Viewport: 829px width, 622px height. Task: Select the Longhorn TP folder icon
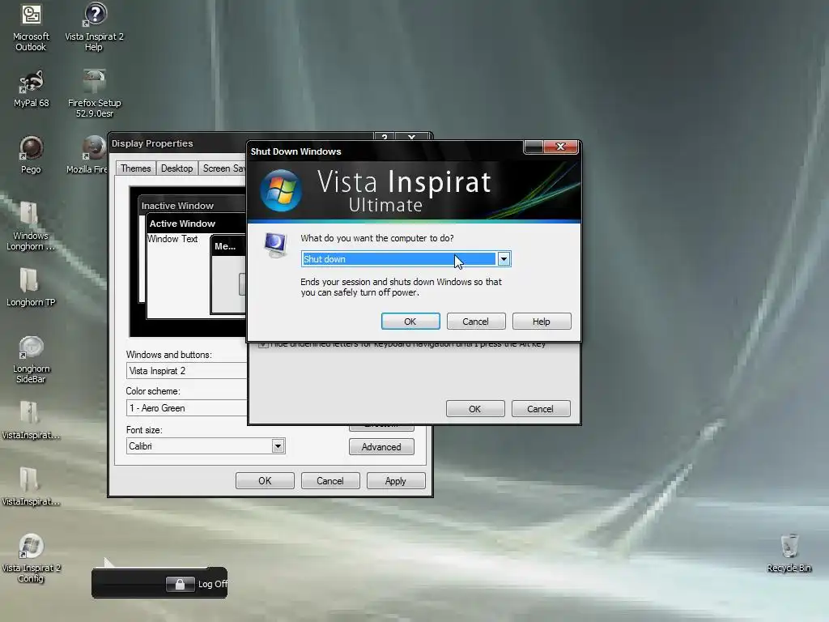pos(30,288)
